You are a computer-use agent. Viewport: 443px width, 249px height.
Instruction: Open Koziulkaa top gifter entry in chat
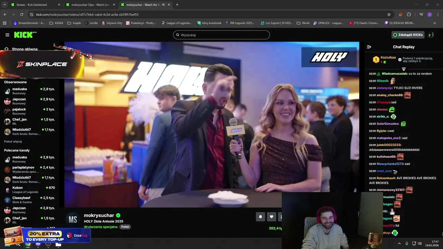point(385,59)
